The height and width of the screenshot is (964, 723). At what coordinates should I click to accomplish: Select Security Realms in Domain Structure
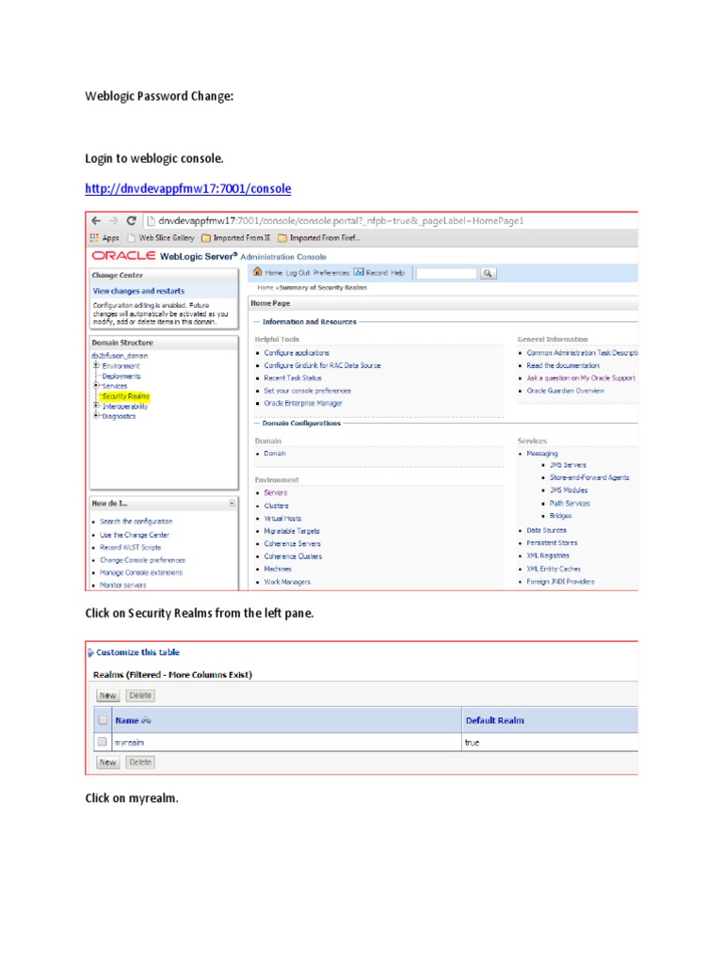click(125, 396)
